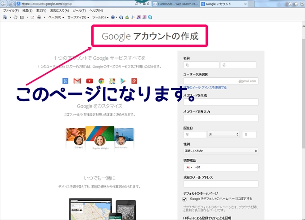Viewport: 305px width, 220px height.
Task: Open the ヘルプ(H) menu
Action: point(96,10)
